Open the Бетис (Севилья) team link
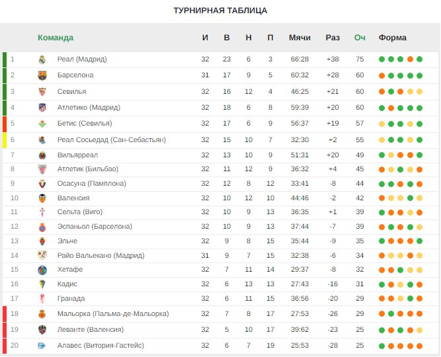The height and width of the screenshot is (357, 441). coord(85,123)
